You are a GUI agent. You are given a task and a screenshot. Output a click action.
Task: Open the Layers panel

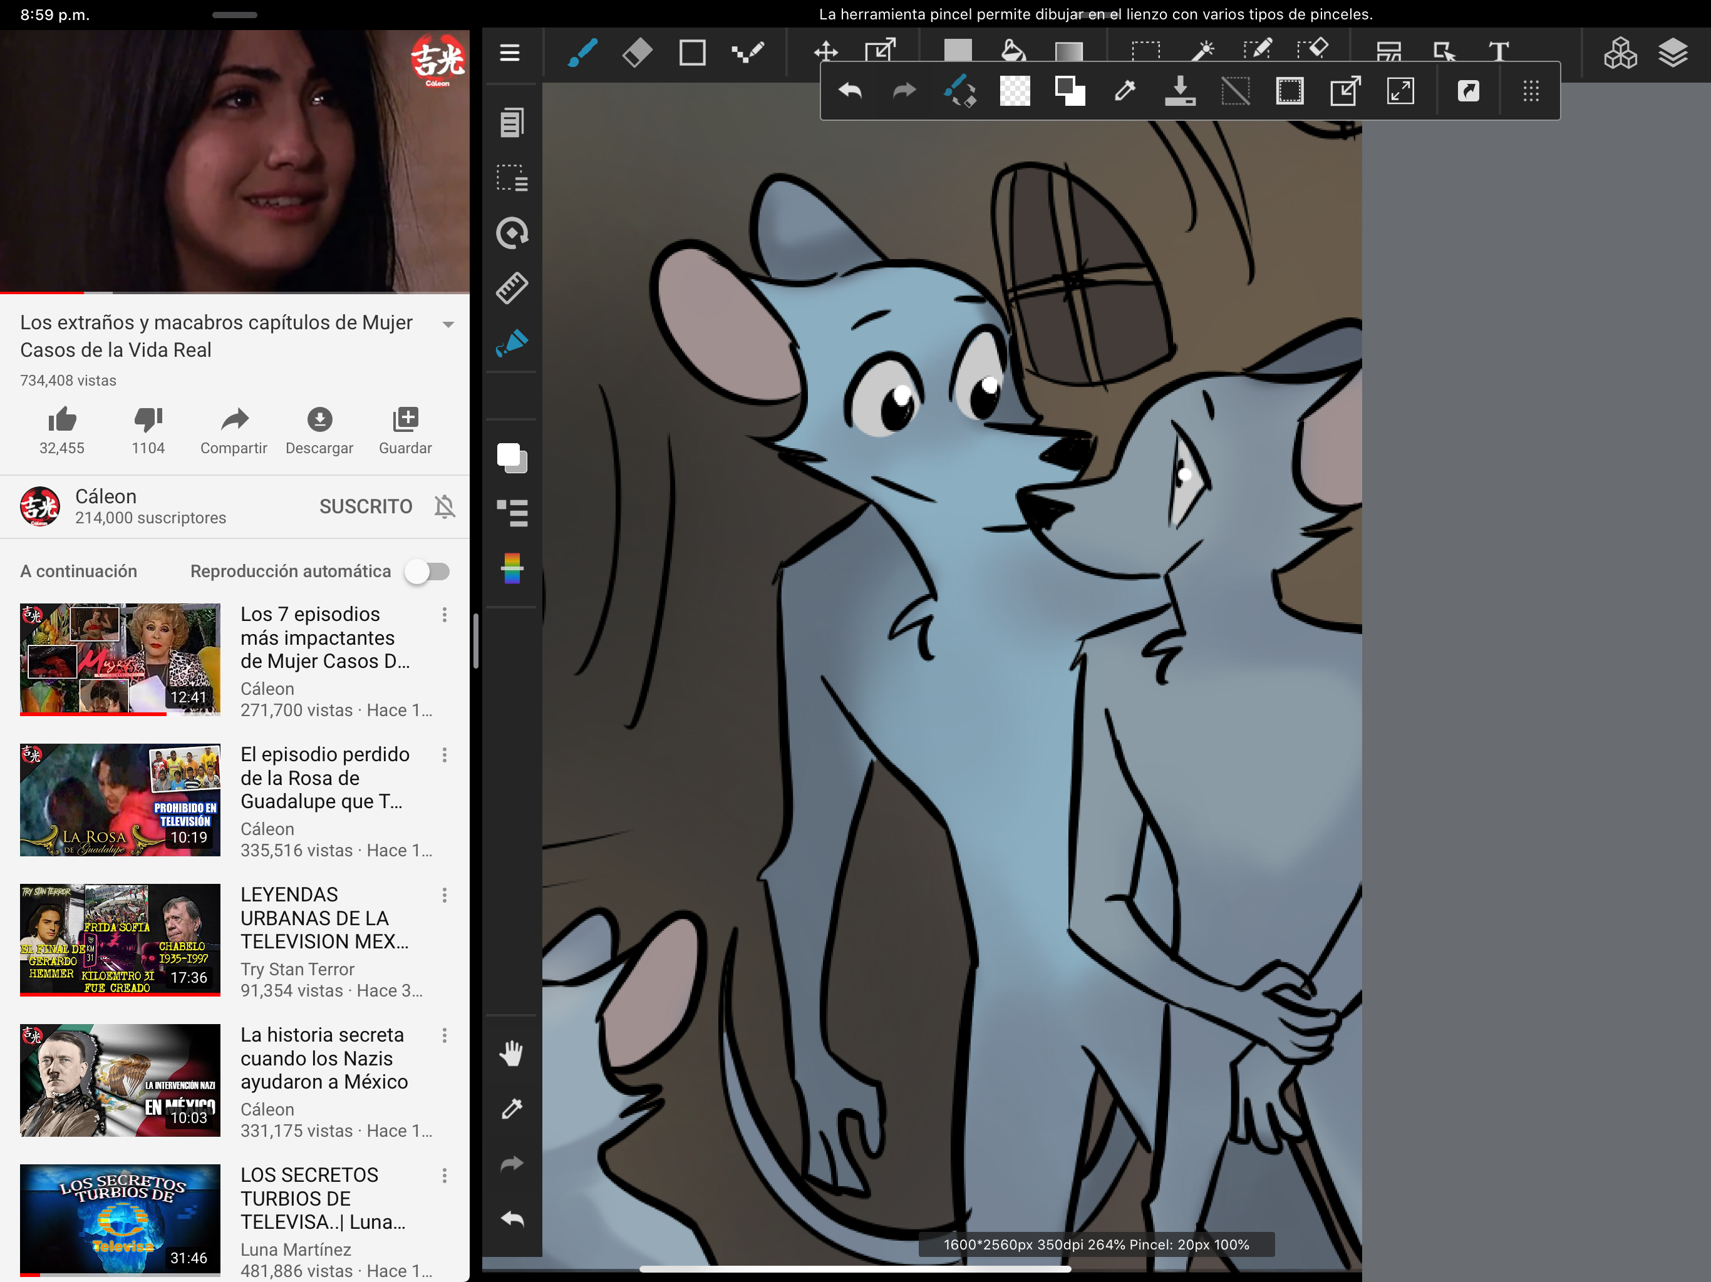click(1672, 53)
